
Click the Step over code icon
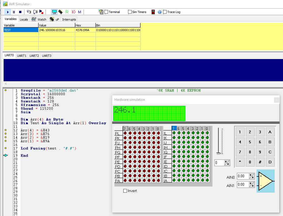(35, 12)
